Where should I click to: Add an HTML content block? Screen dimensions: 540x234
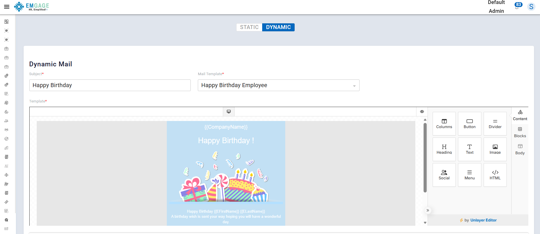[x=495, y=175]
